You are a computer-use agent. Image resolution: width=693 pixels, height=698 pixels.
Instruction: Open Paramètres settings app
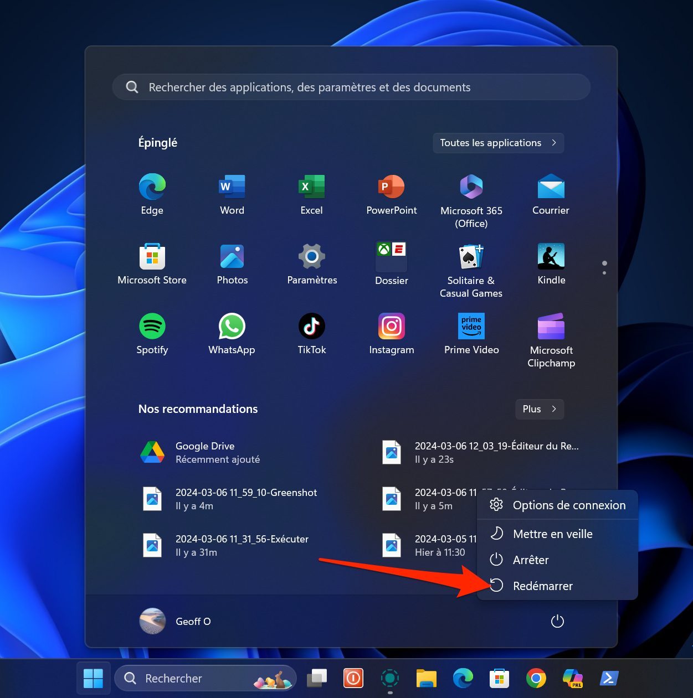pyautogui.click(x=312, y=263)
